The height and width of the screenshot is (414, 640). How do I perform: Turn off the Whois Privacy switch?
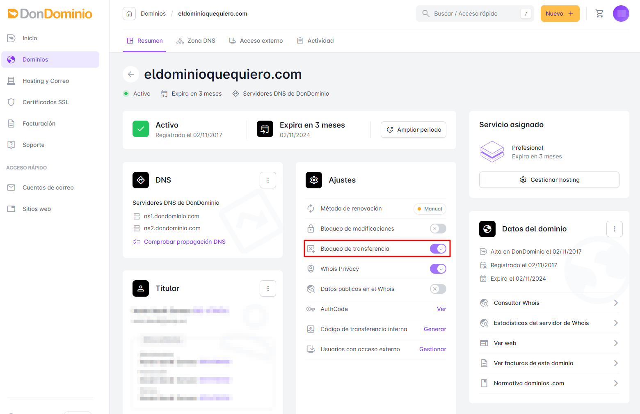point(438,269)
